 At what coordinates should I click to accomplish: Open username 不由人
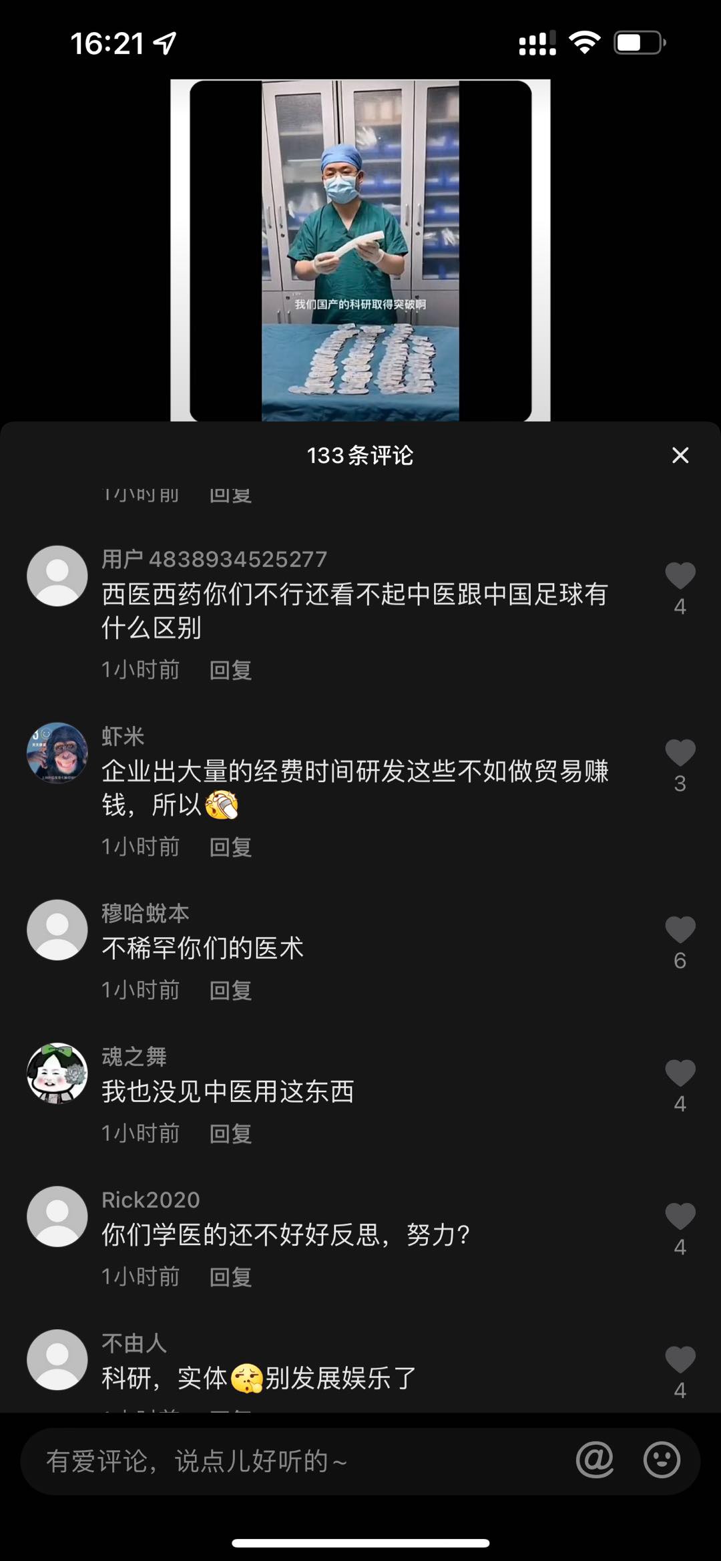(x=134, y=1343)
